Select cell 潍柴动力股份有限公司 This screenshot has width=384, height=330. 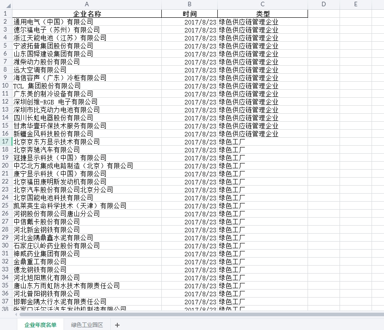[x=87, y=62]
